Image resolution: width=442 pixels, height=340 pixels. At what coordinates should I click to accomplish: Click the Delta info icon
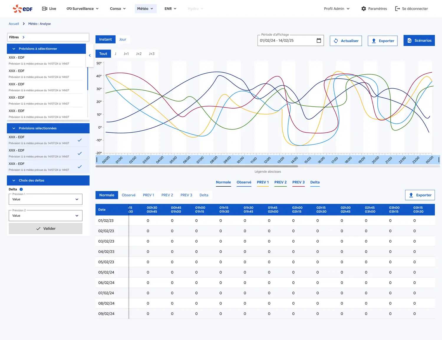[x=21, y=189]
